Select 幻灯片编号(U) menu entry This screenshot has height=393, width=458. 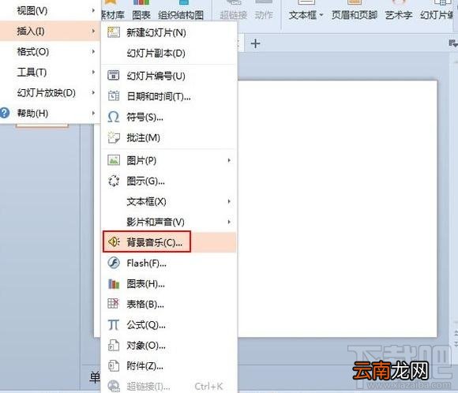[169, 76]
